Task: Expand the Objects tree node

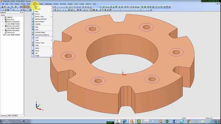Action: [2, 18]
